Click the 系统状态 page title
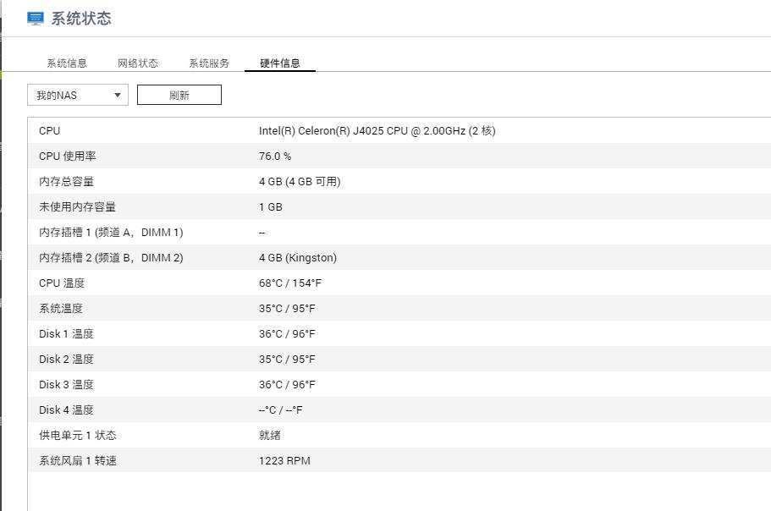771x511 pixels. click(x=75, y=16)
